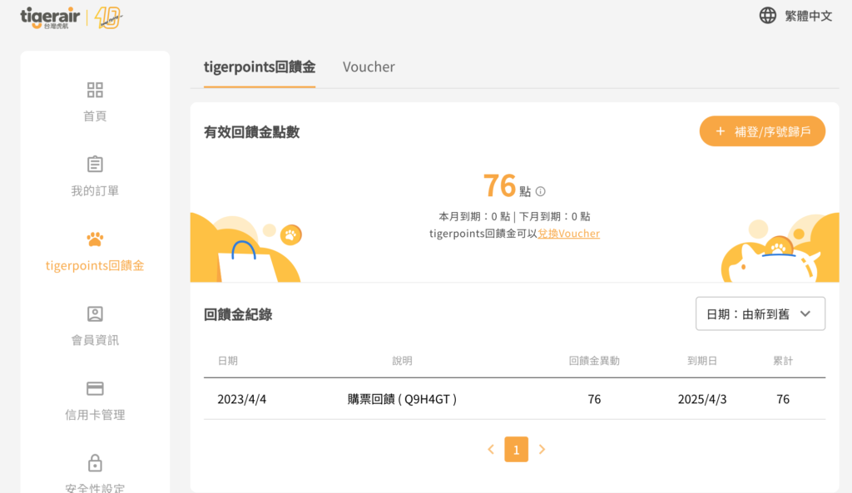Click the 安全性設定 lock icon
Viewport: 852px width, 493px height.
(95, 463)
